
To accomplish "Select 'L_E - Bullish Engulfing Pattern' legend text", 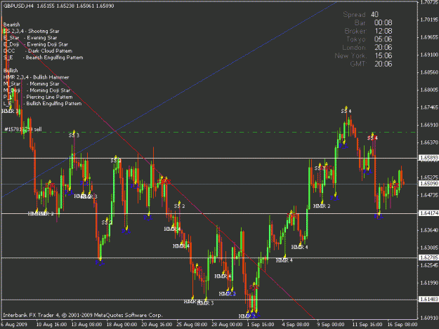I will [42, 103].
